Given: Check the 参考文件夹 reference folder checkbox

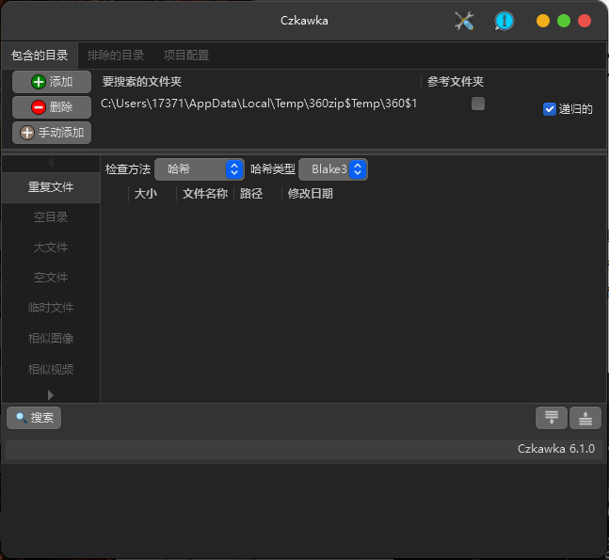Looking at the screenshot, I should tap(478, 104).
